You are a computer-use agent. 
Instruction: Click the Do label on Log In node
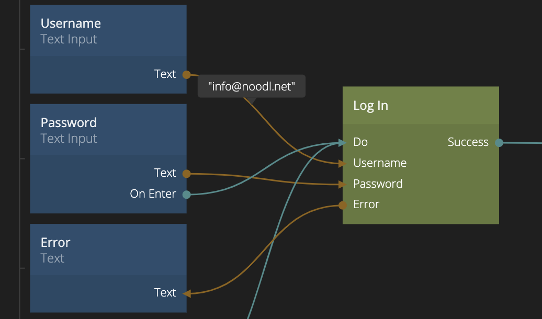click(x=360, y=142)
